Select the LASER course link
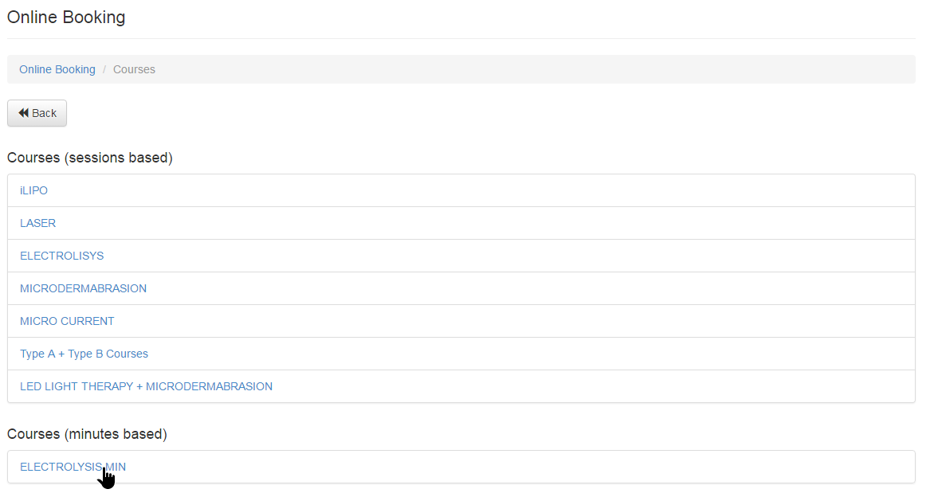This screenshot has height=493, width=930. 38,223
